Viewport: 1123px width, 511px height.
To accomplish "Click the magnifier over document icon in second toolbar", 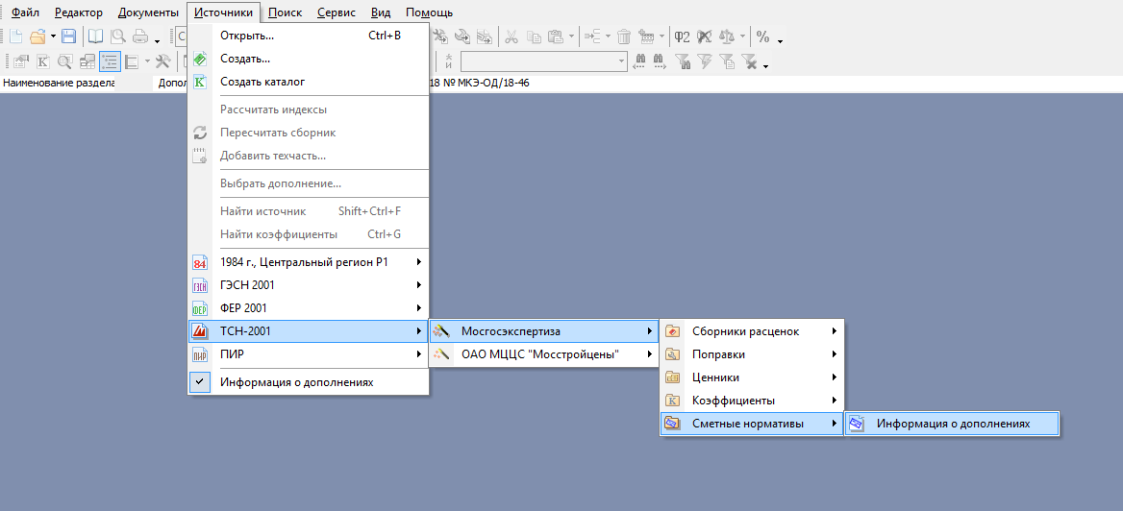I will point(65,61).
